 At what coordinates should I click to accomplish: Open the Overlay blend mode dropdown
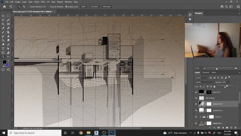pos(204,82)
